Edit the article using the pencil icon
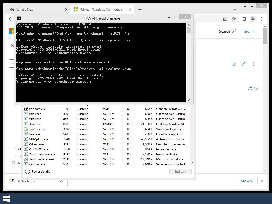Viewport: 272px width, 204px height. (x=244, y=64)
